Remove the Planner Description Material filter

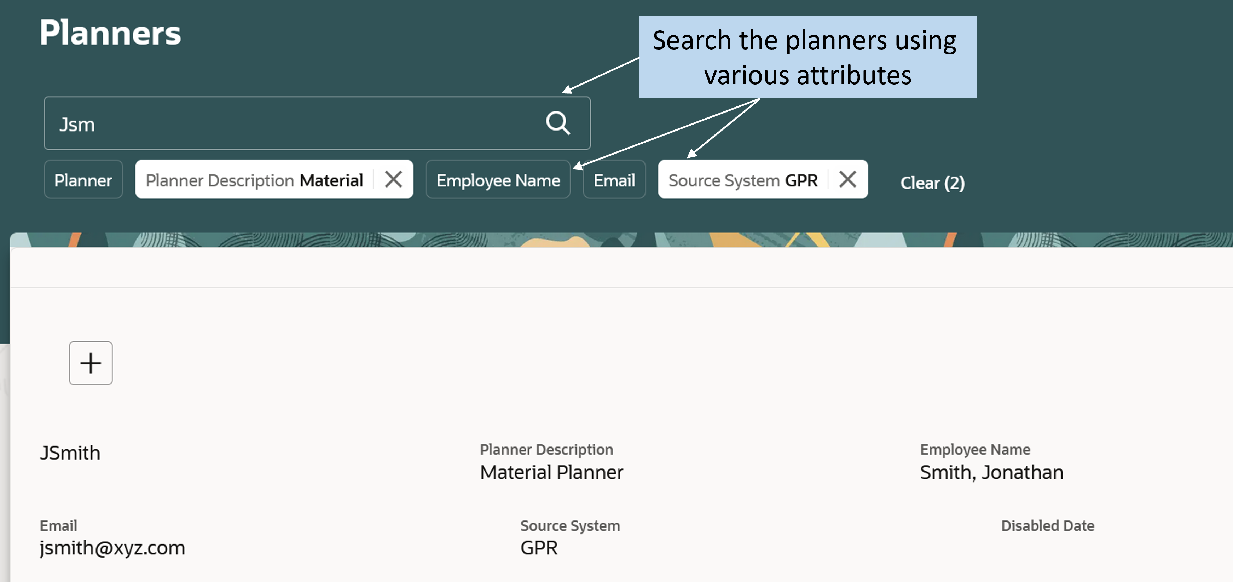click(393, 179)
